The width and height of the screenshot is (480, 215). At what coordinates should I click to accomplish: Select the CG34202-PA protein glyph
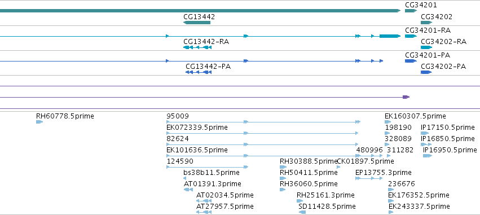pos(426,72)
